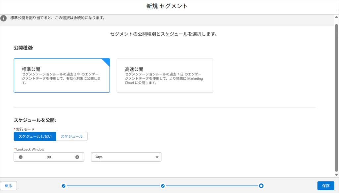The image size is (339, 193).
Task: Go to the first completed progress step
Action: (x=64, y=186)
